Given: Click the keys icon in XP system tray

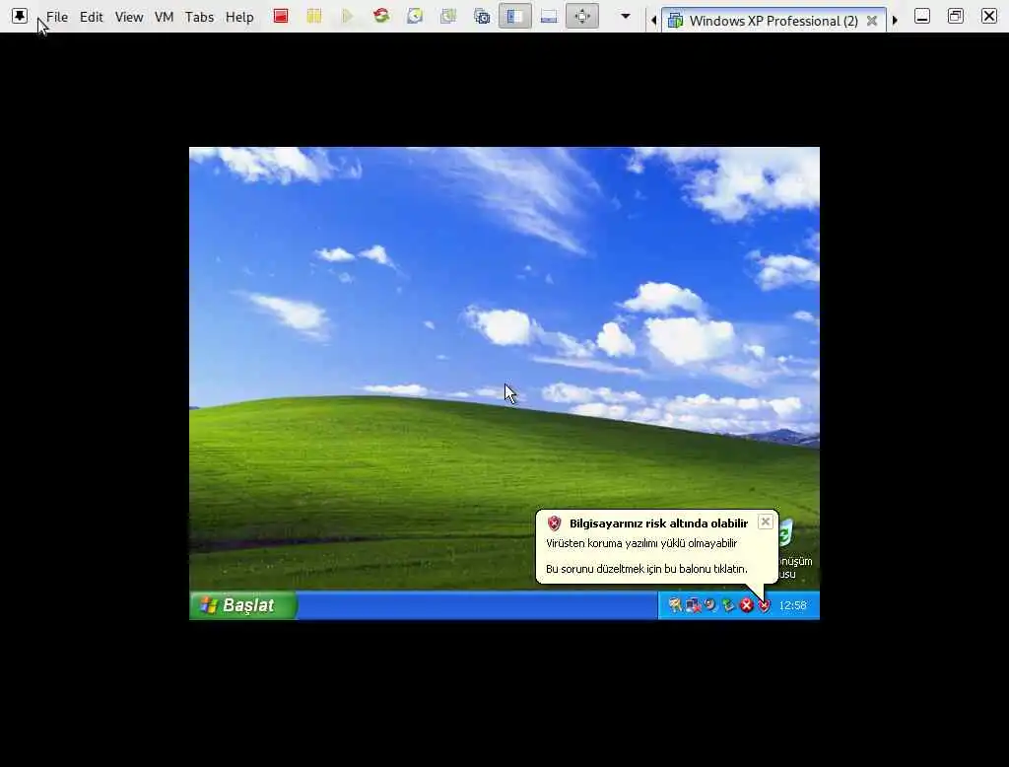Looking at the screenshot, I should (x=674, y=604).
